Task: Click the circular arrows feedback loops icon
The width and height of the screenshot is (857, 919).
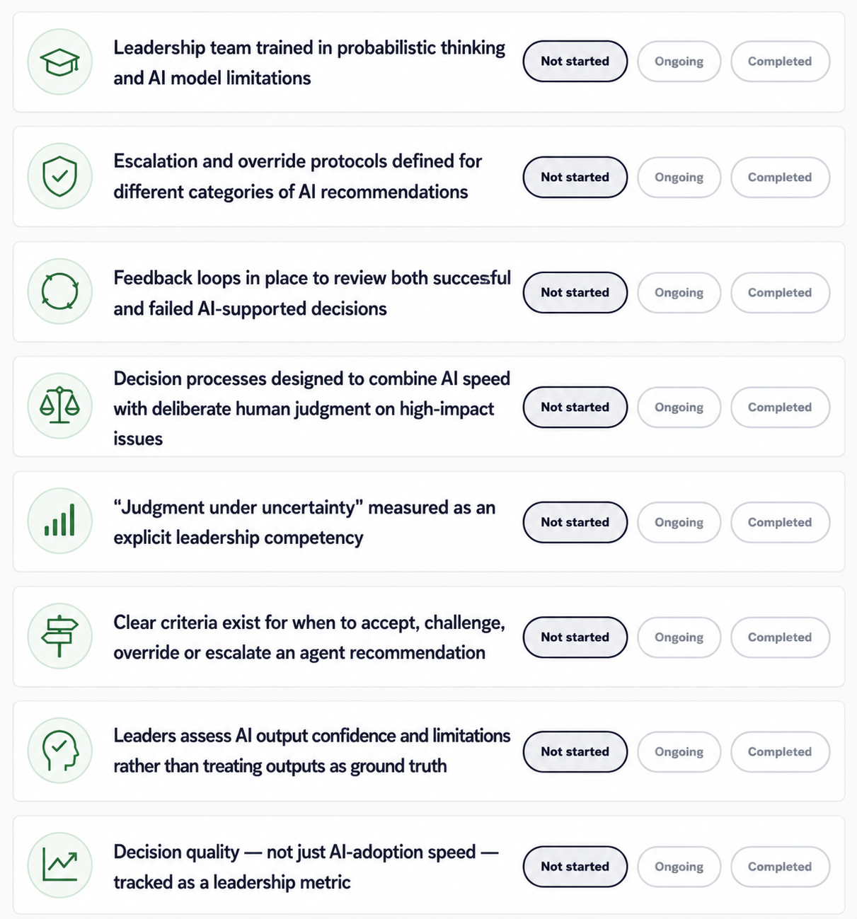Action: tap(60, 291)
